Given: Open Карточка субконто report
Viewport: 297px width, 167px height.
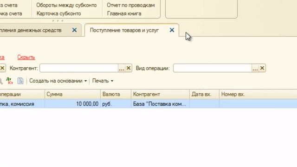Looking at the screenshot, I should point(59,13).
